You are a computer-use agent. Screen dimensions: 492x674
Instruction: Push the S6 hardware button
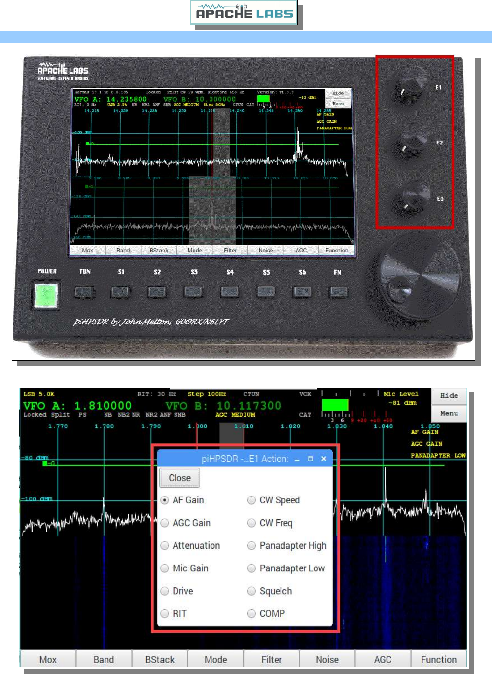[302, 292]
